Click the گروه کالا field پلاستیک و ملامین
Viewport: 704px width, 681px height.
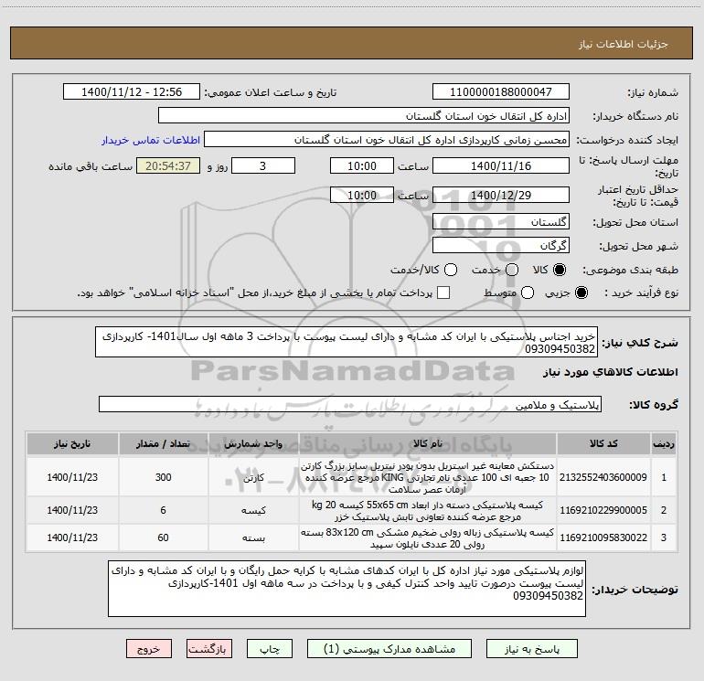[x=350, y=404]
